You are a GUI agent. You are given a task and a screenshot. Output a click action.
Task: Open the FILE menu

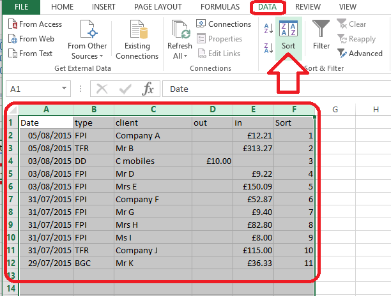[21, 6]
